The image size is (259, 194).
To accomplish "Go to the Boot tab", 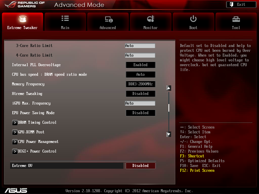I will click(193, 22).
